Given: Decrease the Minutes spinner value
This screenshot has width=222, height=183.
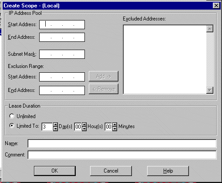Looking at the screenshot, I should point(114,129).
